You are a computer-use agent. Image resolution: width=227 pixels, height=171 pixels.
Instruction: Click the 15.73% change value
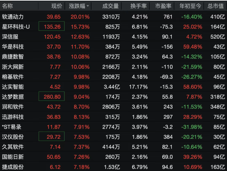[x=80, y=27]
